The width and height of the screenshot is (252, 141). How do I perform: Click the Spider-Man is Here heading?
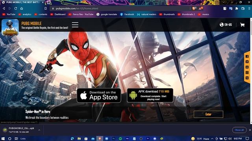[x=38, y=112]
